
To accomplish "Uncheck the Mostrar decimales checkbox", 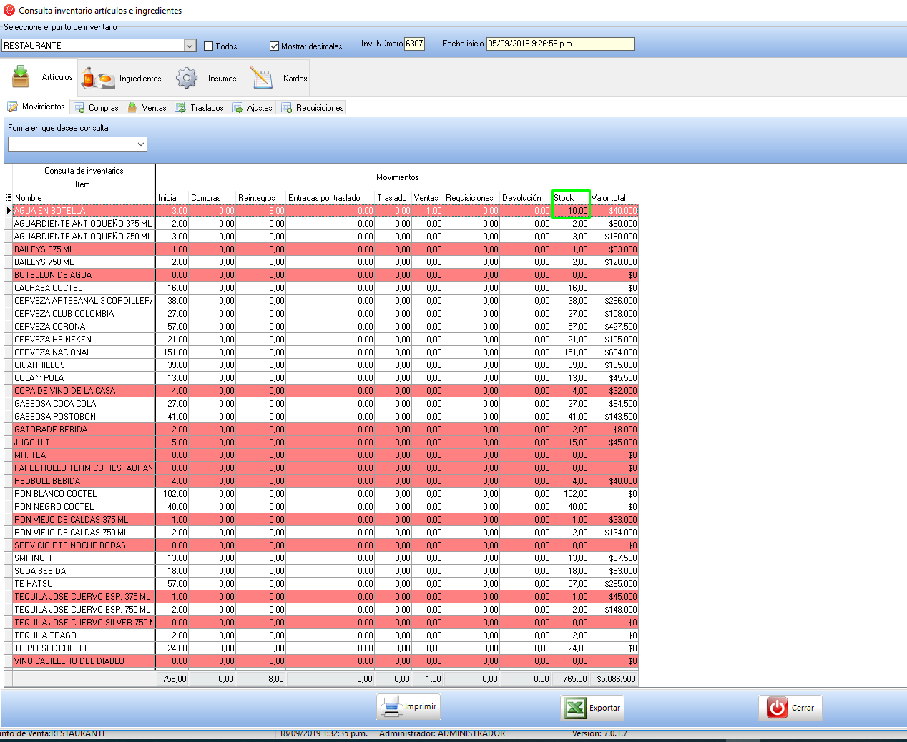I will 274,46.
